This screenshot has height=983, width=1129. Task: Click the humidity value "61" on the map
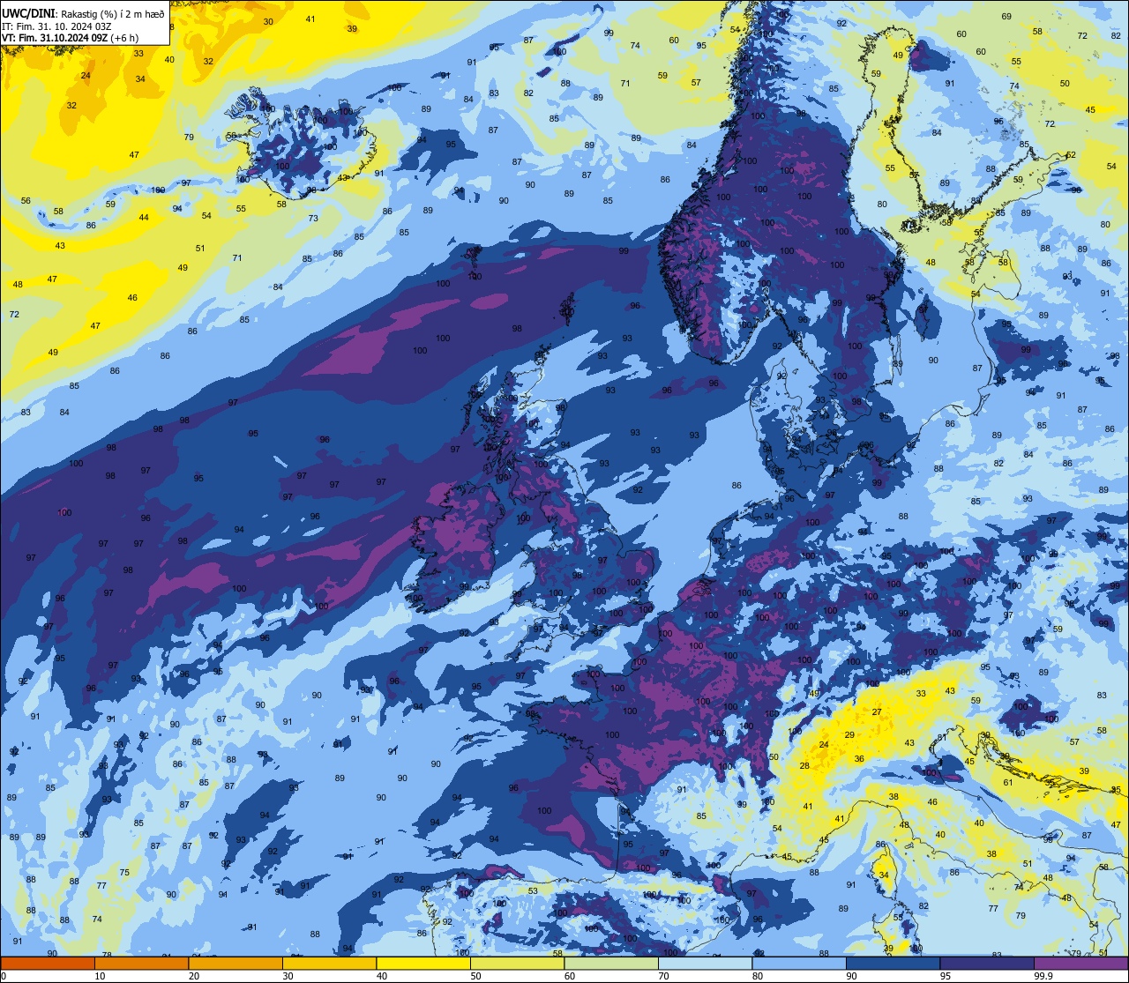[x=1008, y=782]
